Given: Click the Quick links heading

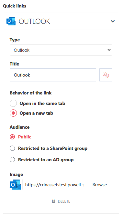Looking at the screenshot, I should [x=15, y=6].
